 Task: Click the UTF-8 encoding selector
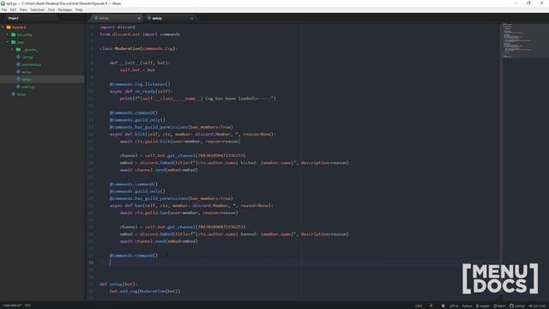click(x=454, y=306)
